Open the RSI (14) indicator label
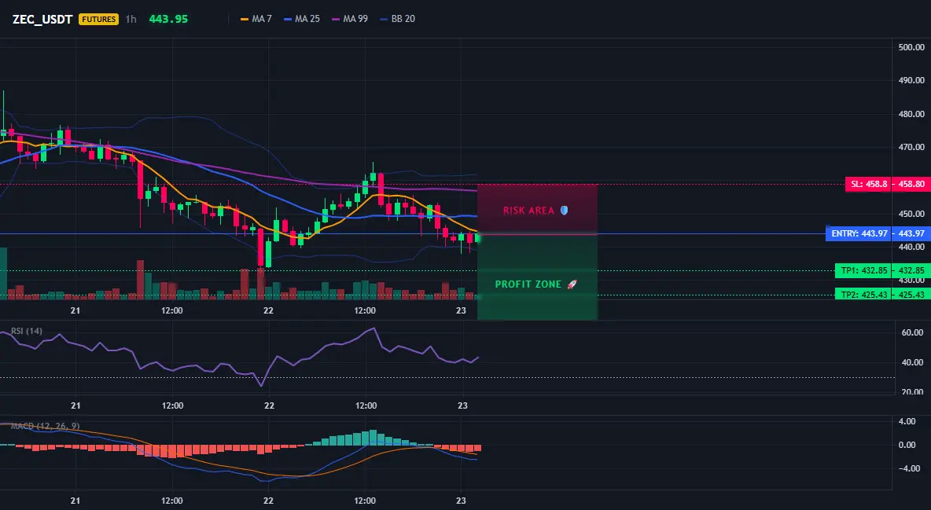Screen dimensions: 931x510 coord(25,331)
